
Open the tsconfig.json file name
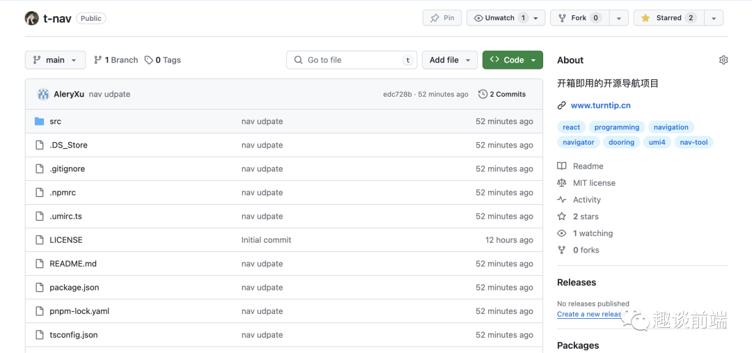pos(73,335)
